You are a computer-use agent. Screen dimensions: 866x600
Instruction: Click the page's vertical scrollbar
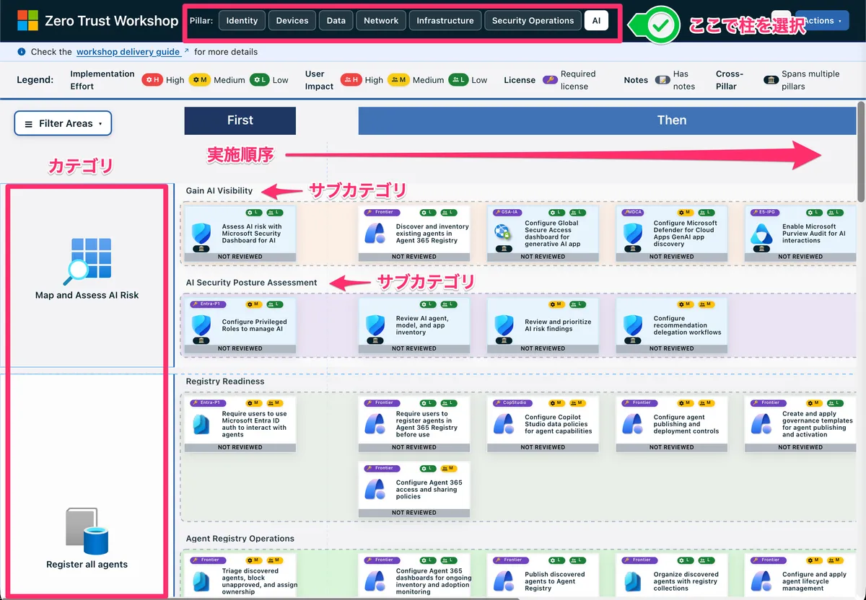click(x=860, y=151)
